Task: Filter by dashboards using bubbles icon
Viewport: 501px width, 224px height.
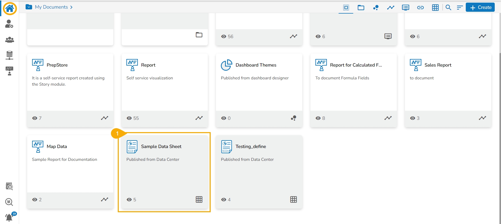Action: pos(376,8)
